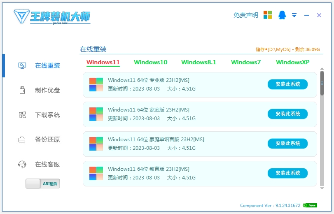This screenshot has height=214, width=334.
Task: Click the 专业版 row Windows logo thumbnail
Action: [96, 84]
